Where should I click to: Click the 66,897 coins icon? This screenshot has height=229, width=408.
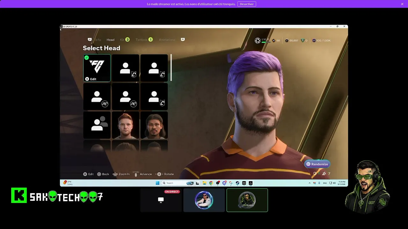click(287, 41)
